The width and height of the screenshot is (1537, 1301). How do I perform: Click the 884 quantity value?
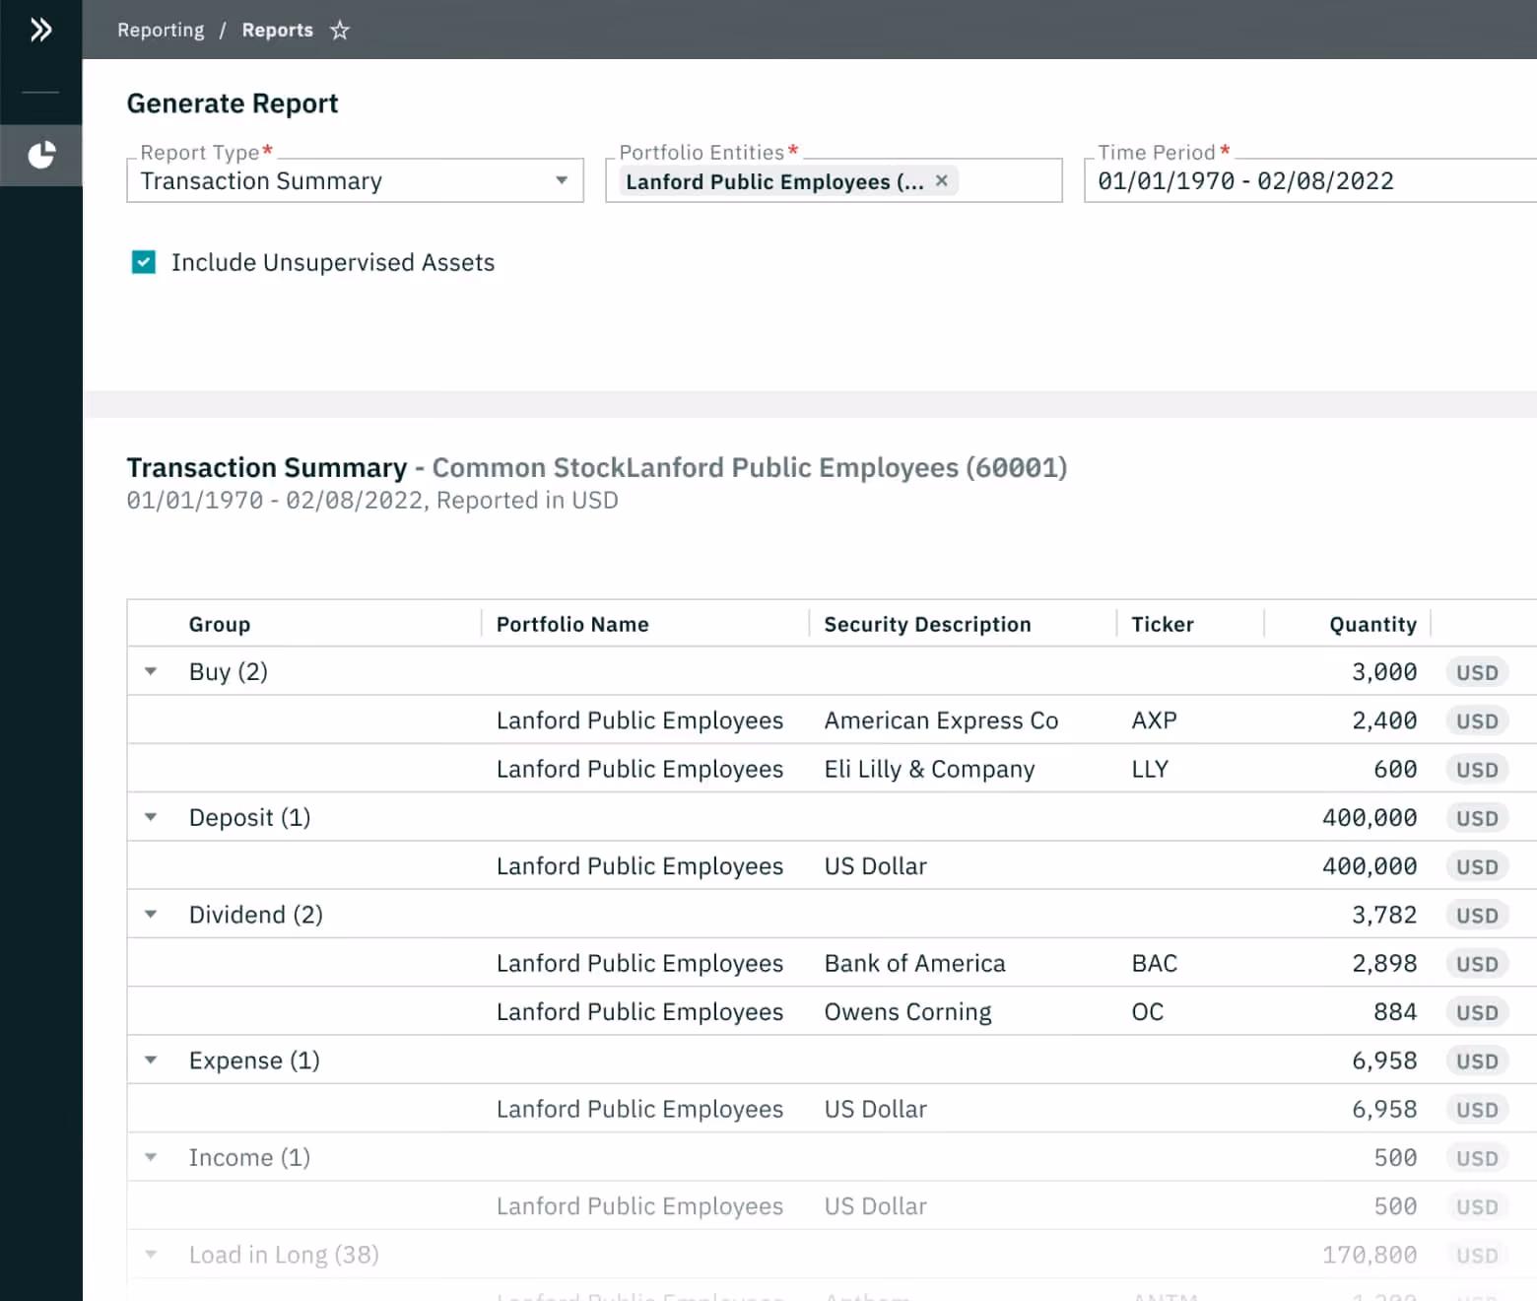(x=1395, y=1012)
